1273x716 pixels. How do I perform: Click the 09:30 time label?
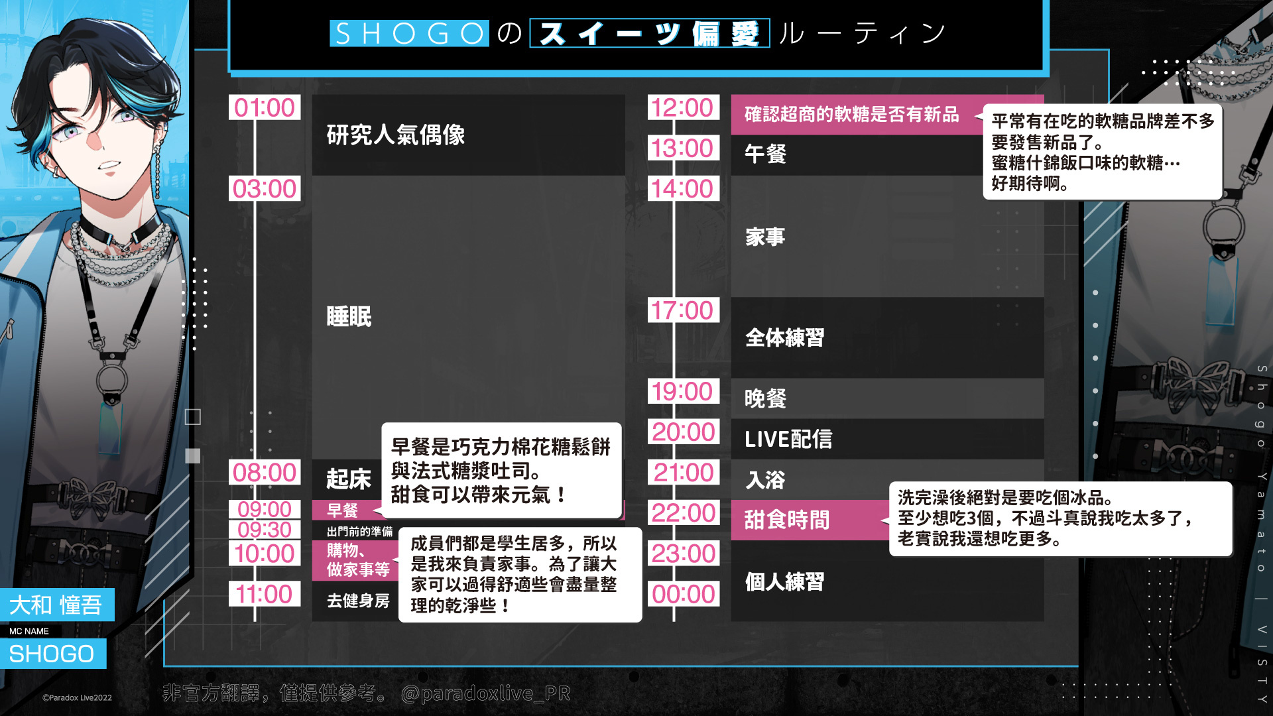[265, 530]
